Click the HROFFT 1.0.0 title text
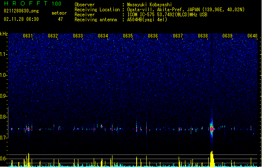 [33, 3]
